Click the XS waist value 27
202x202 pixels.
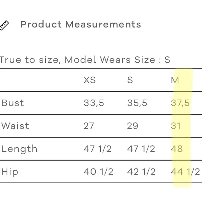coord(88,126)
